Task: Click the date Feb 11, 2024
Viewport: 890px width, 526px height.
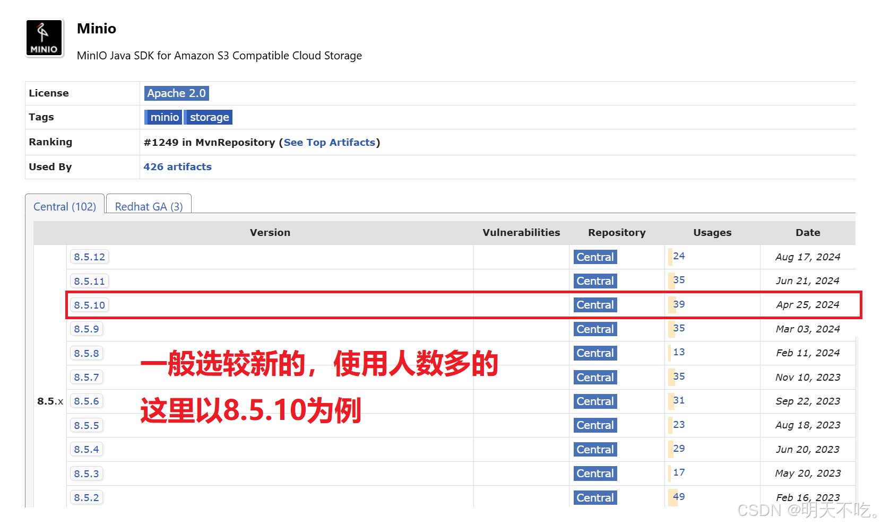Action: (x=808, y=353)
